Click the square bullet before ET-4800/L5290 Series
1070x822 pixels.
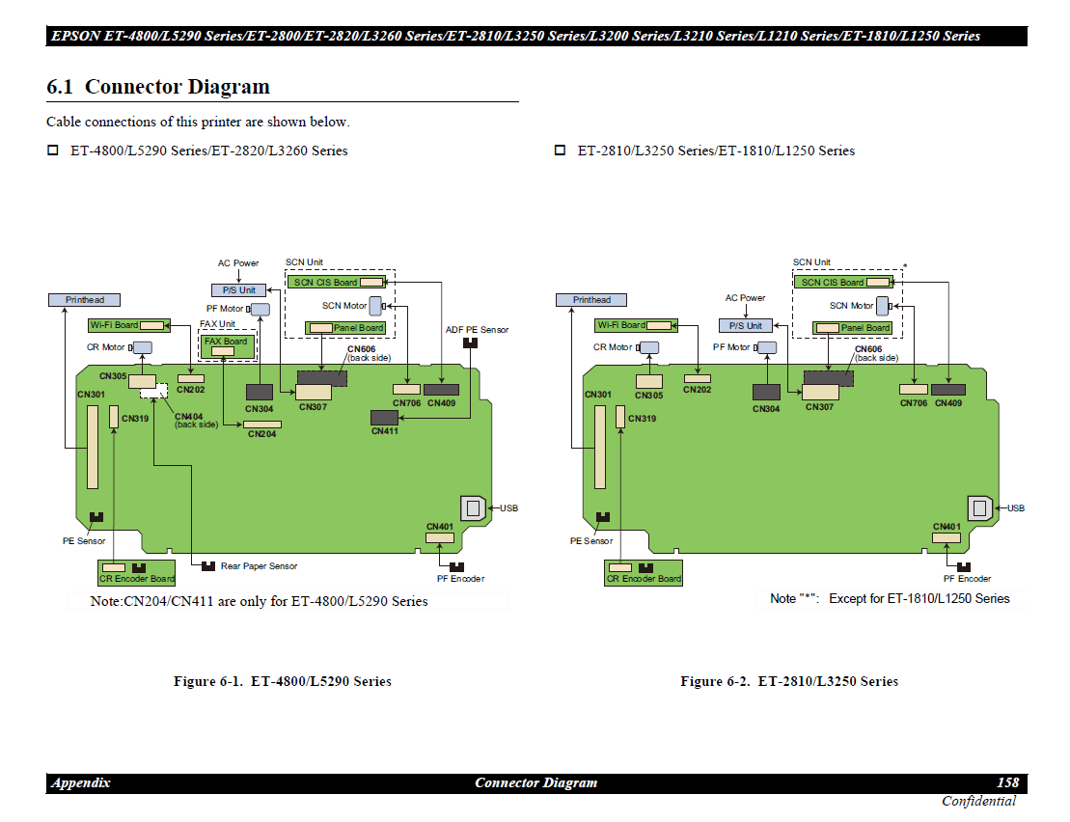click(53, 151)
